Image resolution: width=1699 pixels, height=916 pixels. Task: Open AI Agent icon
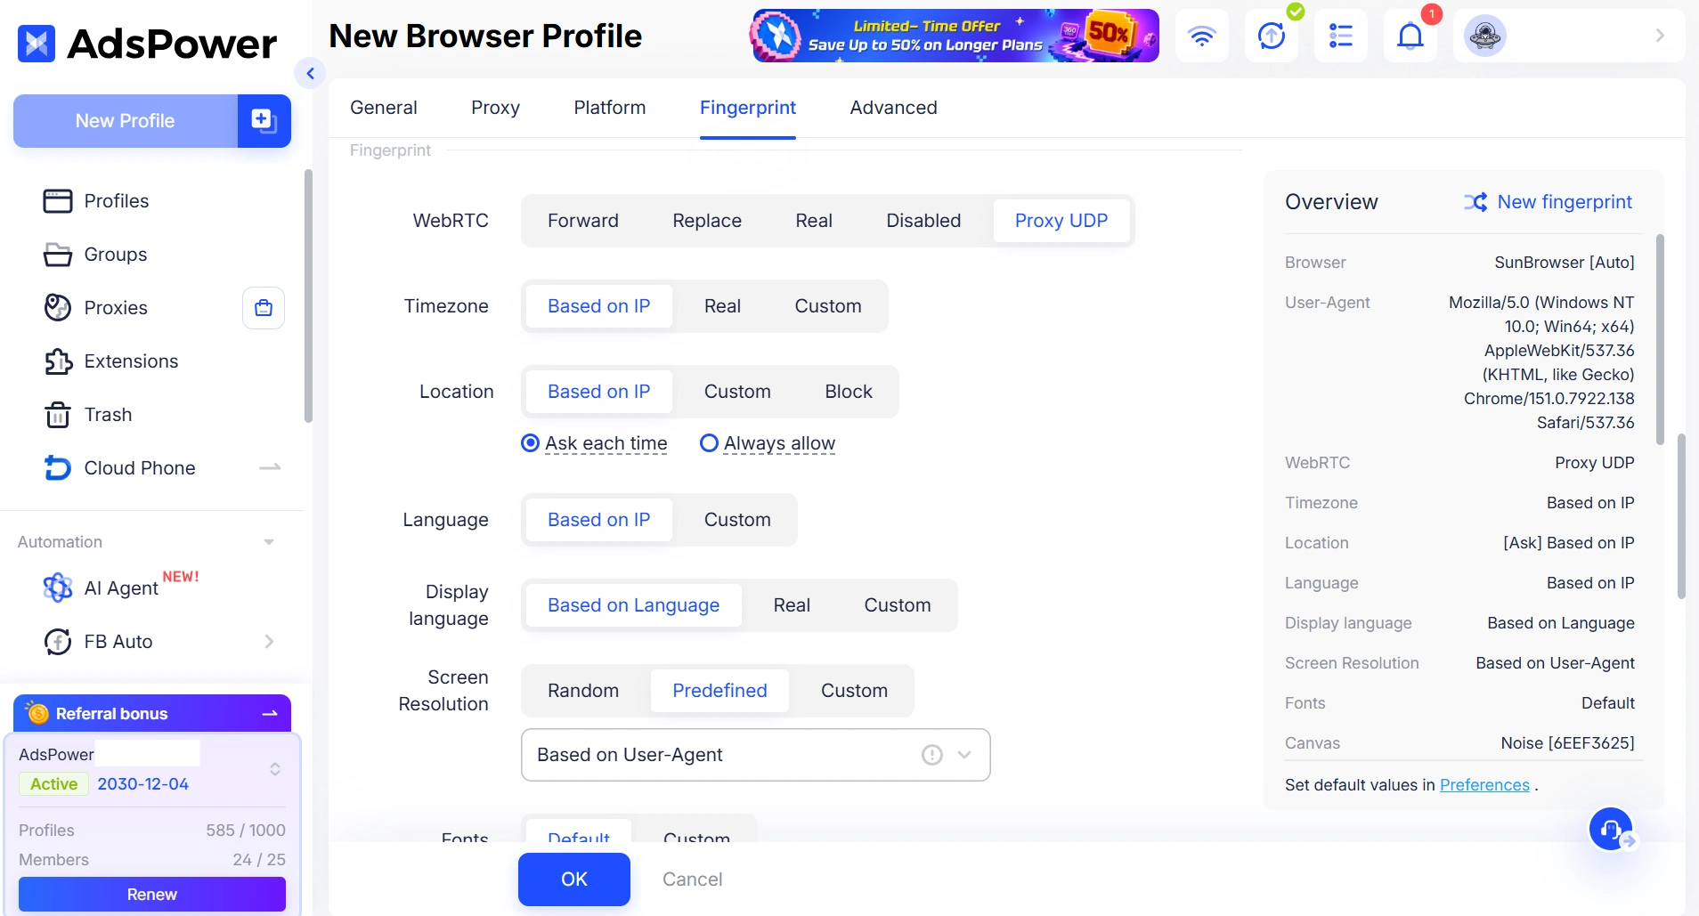click(x=58, y=588)
